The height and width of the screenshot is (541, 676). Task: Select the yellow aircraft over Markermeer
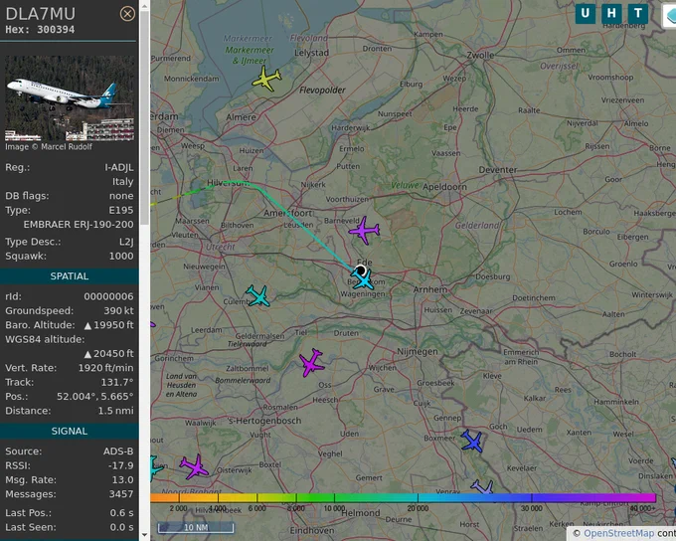coord(266,79)
